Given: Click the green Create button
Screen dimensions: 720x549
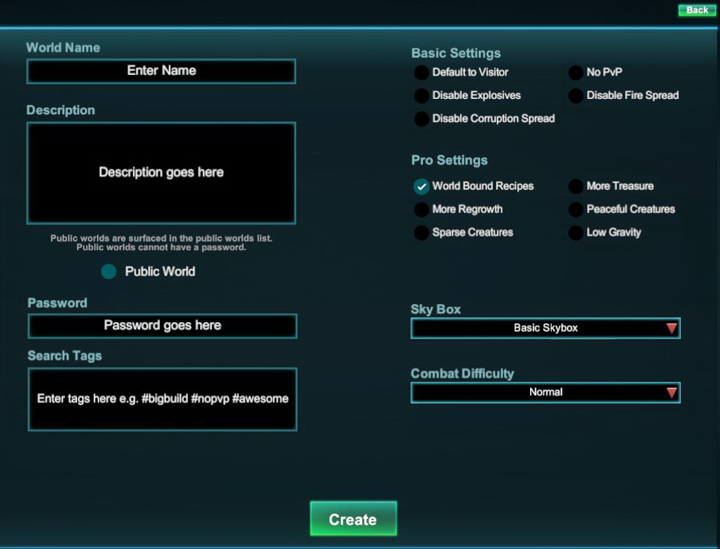Looking at the screenshot, I should pyautogui.click(x=353, y=518).
